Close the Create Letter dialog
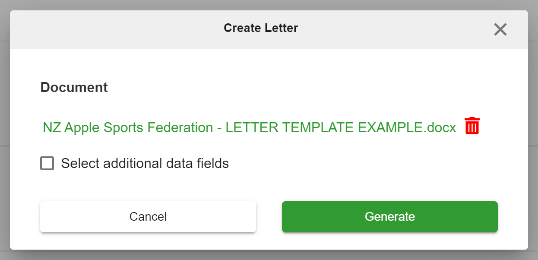The height and width of the screenshot is (260, 538). [500, 29]
